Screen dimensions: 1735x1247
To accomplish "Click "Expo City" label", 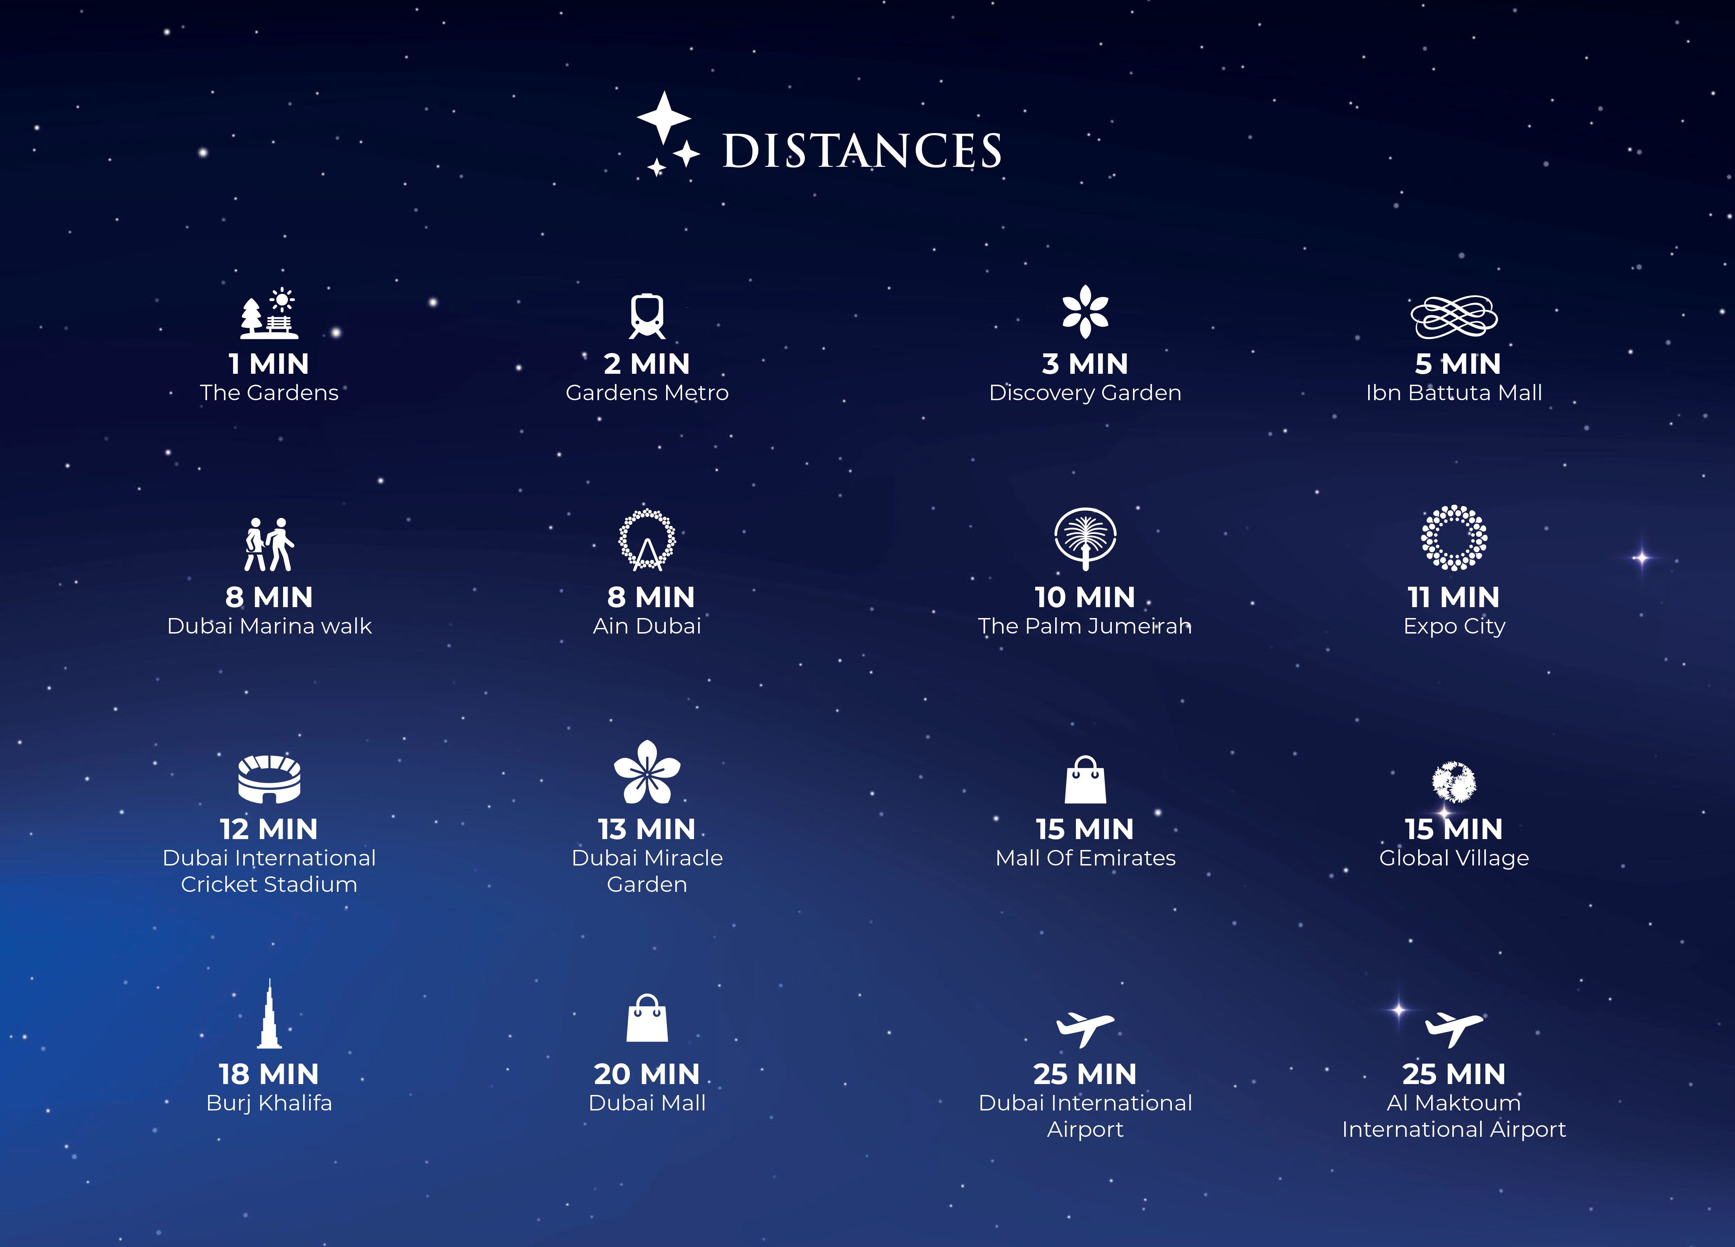I will 1454,627.
